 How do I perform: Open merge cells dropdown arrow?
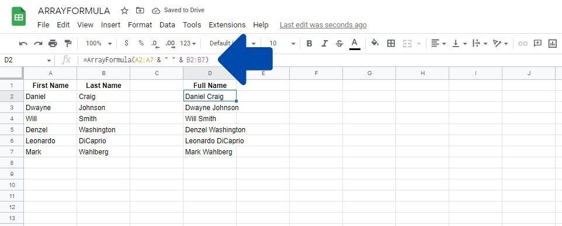[x=419, y=44]
